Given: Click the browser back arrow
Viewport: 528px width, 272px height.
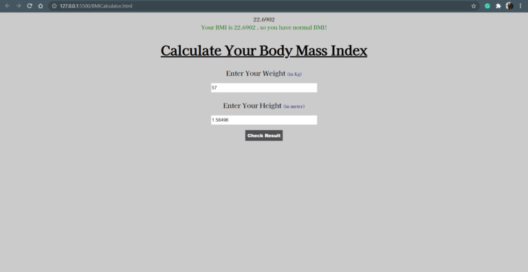Looking at the screenshot, I should (8, 6).
